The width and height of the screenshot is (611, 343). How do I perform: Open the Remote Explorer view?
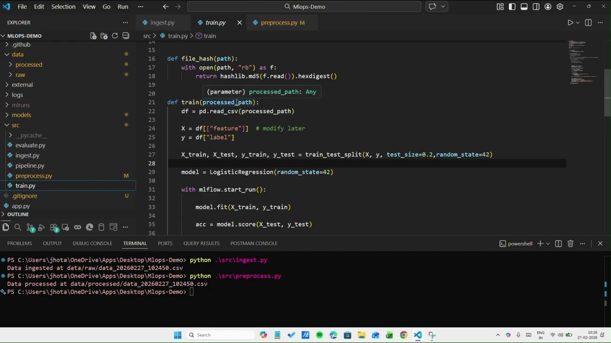[65, 227]
